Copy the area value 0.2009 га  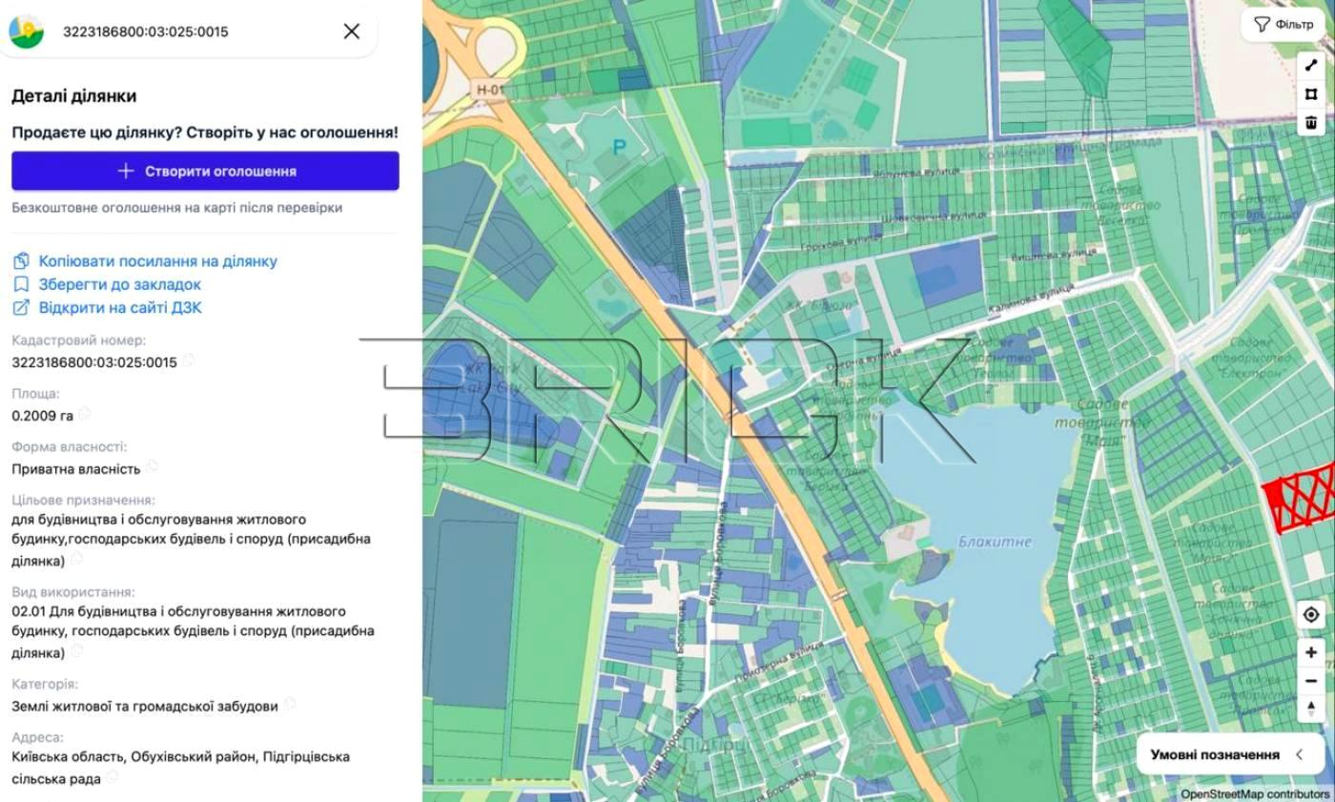pyautogui.click(x=85, y=414)
